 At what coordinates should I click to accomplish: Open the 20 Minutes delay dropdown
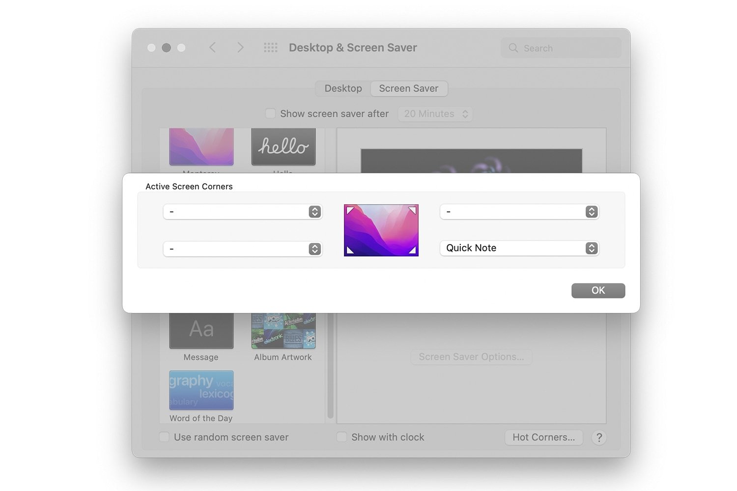click(435, 114)
